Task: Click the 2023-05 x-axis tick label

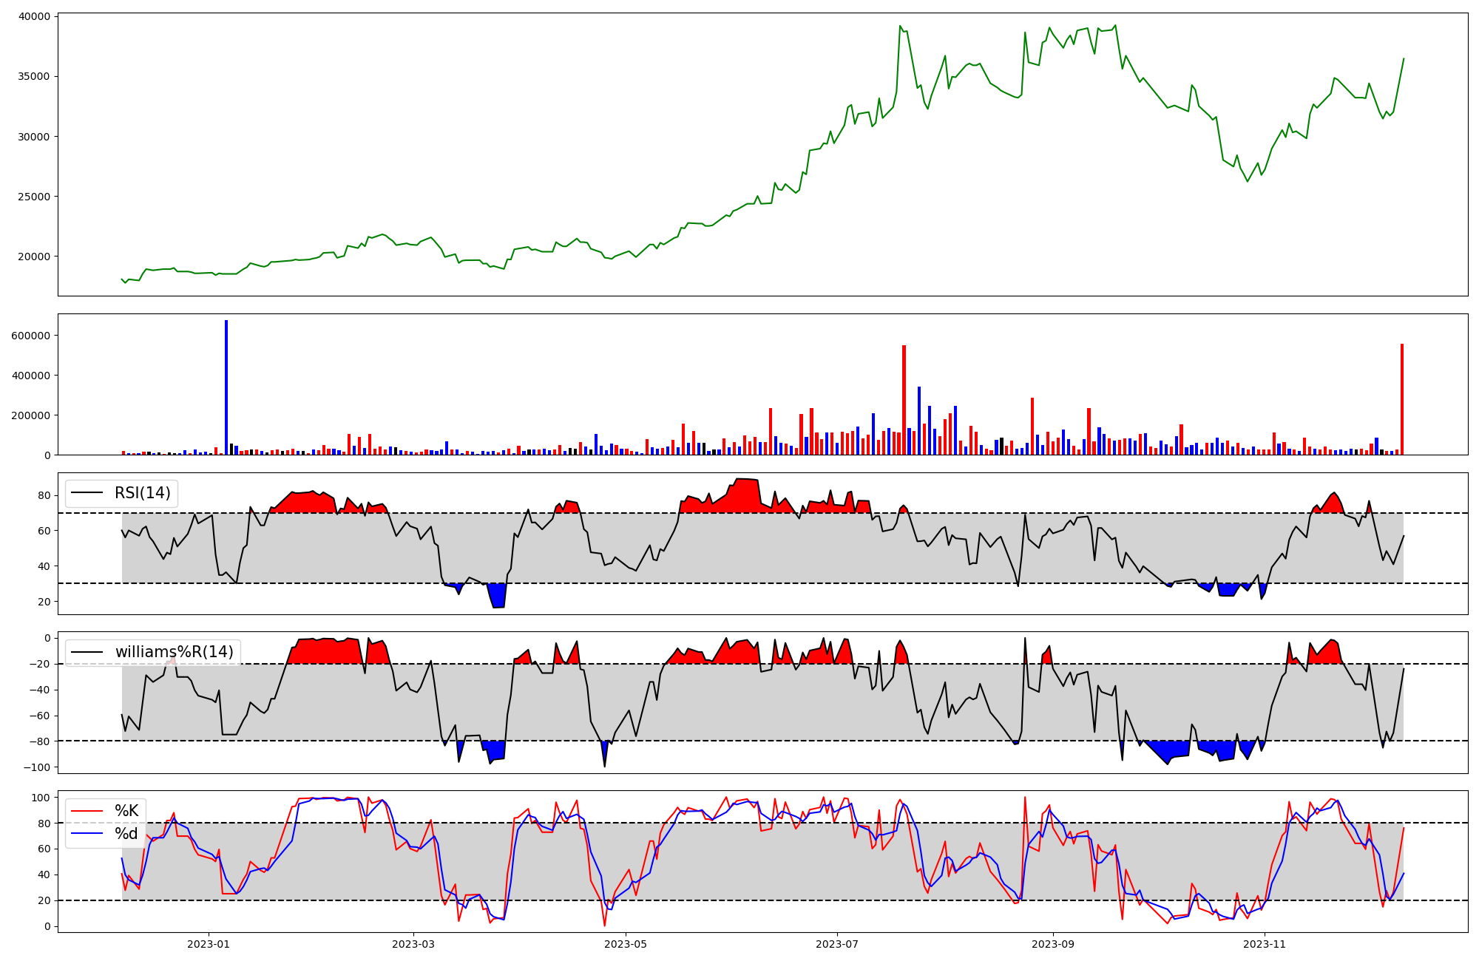Action: [x=626, y=944]
